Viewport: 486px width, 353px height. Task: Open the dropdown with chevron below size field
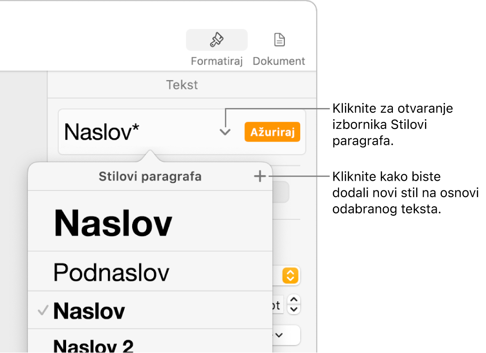[286, 335]
